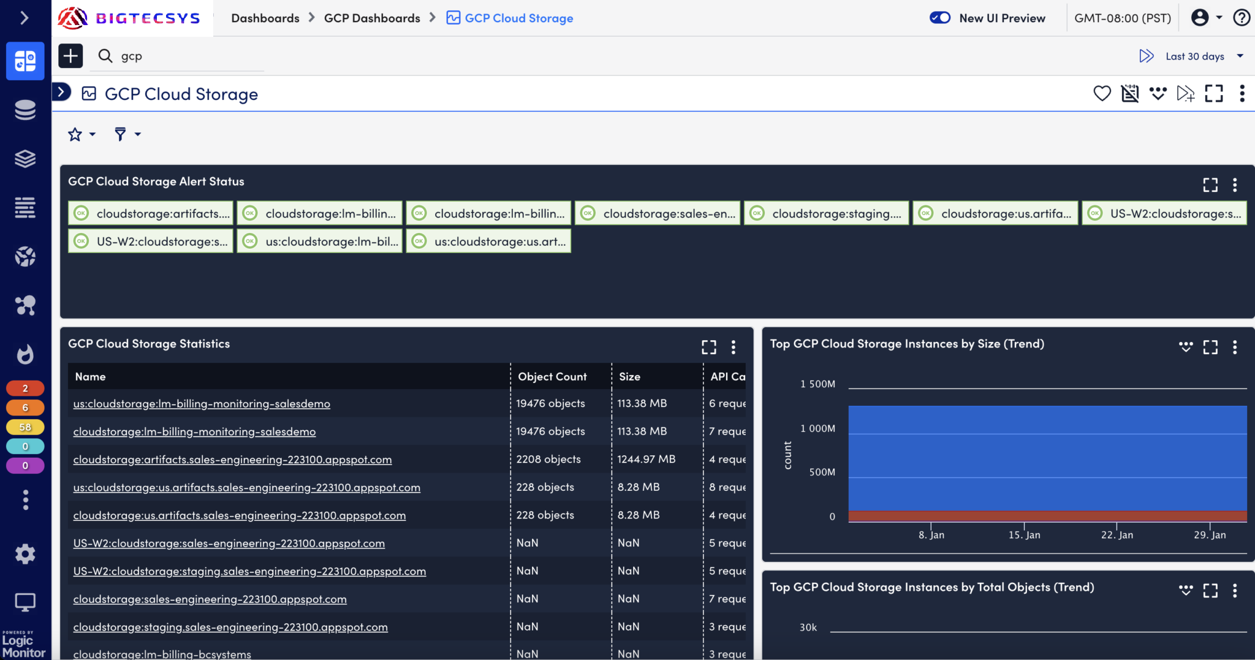The width and height of the screenshot is (1255, 660).
Task: Open the Settings gear in sidebar
Action: pyautogui.click(x=25, y=554)
